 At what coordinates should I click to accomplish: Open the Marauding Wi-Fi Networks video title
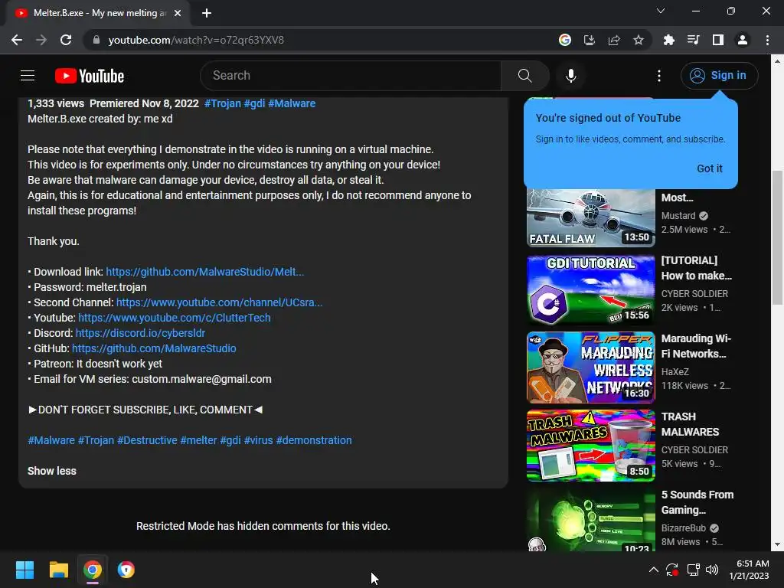point(697,346)
